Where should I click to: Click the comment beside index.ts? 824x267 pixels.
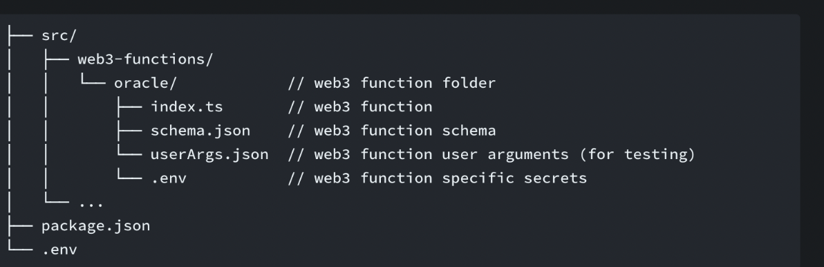click(360, 107)
